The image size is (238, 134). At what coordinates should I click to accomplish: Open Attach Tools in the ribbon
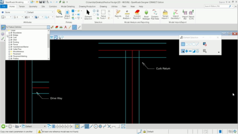point(67,15)
